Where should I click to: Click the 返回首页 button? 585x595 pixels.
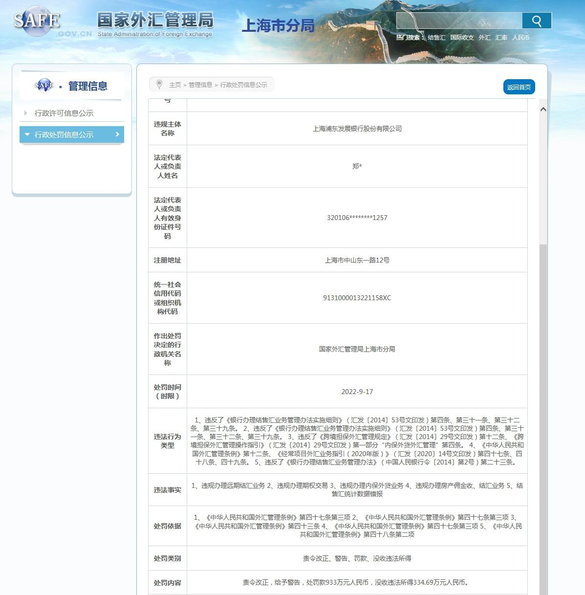click(519, 87)
